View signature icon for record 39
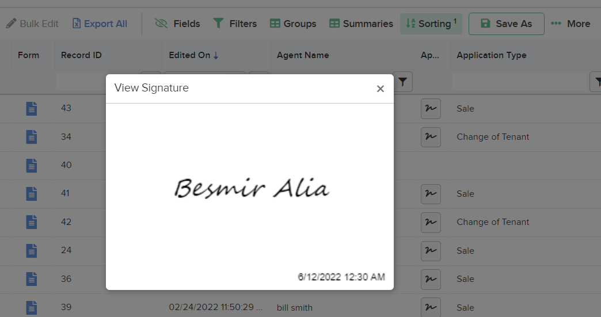This screenshot has height=317, width=601. tap(431, 307)
